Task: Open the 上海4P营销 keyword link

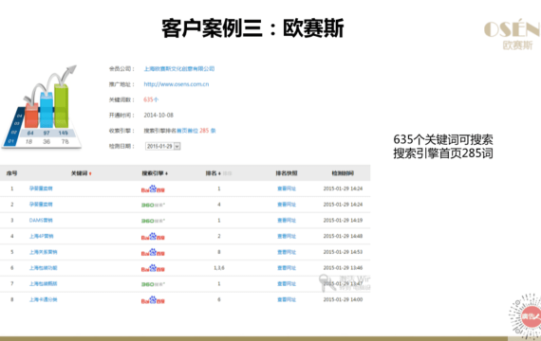Action: pos(41,236)
